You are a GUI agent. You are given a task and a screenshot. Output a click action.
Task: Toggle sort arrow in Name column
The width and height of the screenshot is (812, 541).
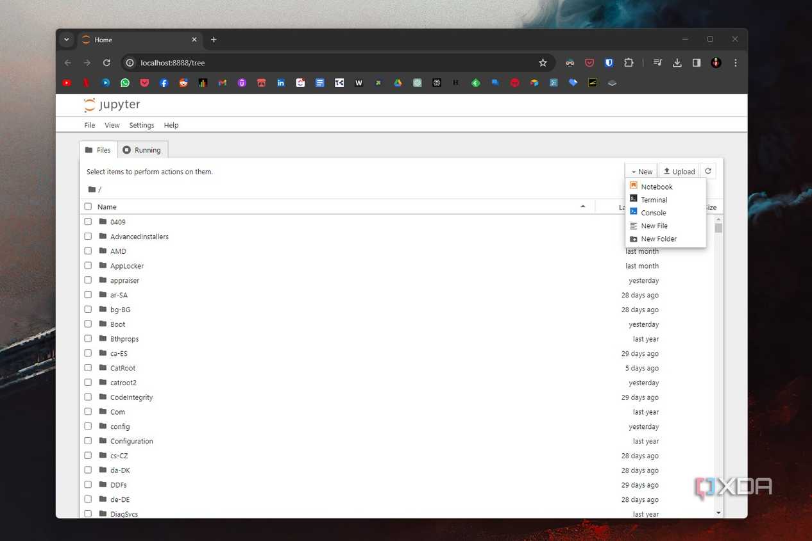click(582, 206)
